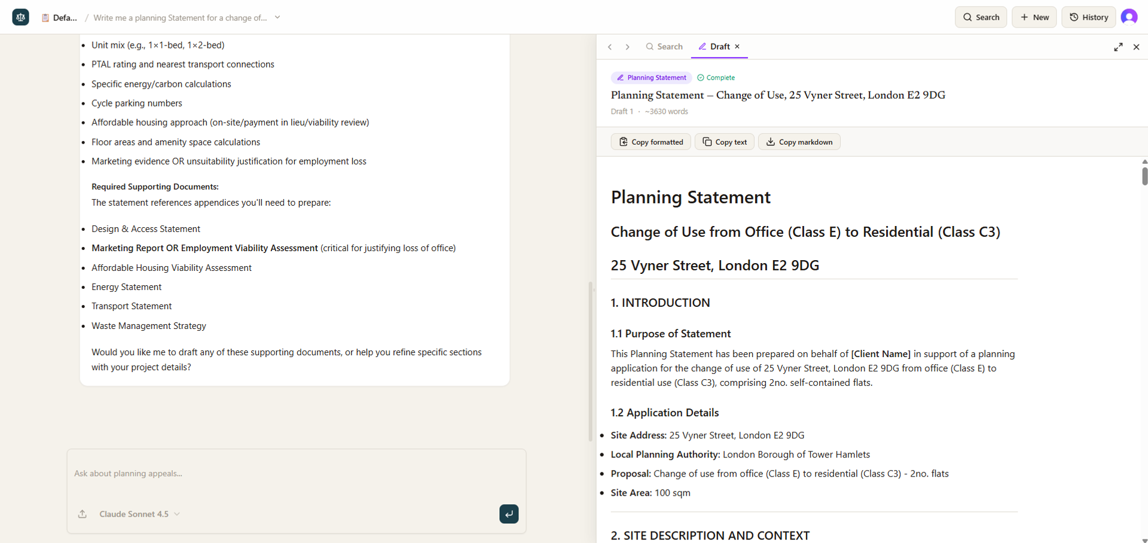The width and height of the screenshot is (1148, 543).
Task: Go back with the left arrow
Action: 610,47
